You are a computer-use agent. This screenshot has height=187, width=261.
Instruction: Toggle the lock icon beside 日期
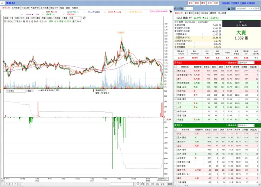[229, 8]
